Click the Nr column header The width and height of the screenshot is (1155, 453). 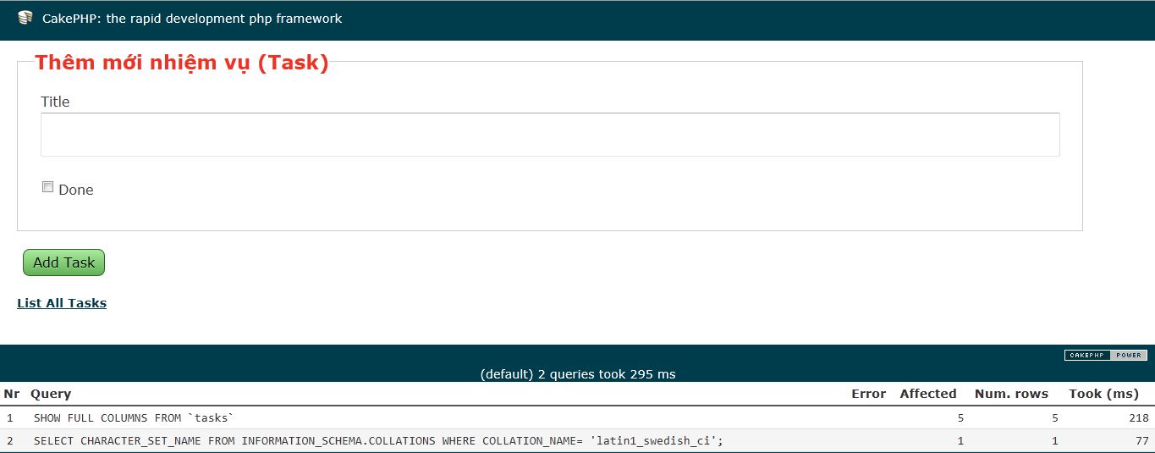pos(11,394)
